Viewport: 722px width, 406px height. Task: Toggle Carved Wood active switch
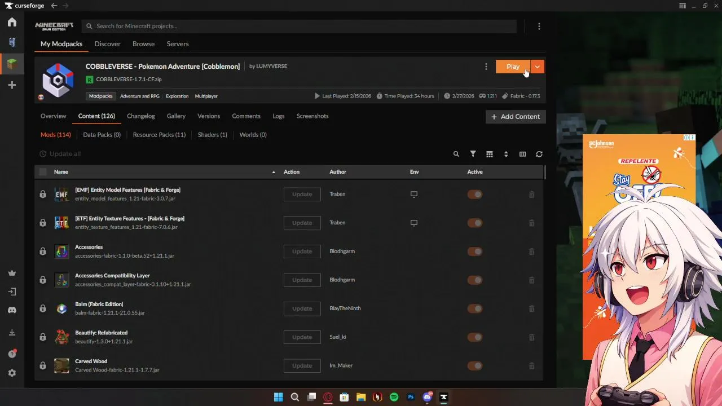coord(475,366)
